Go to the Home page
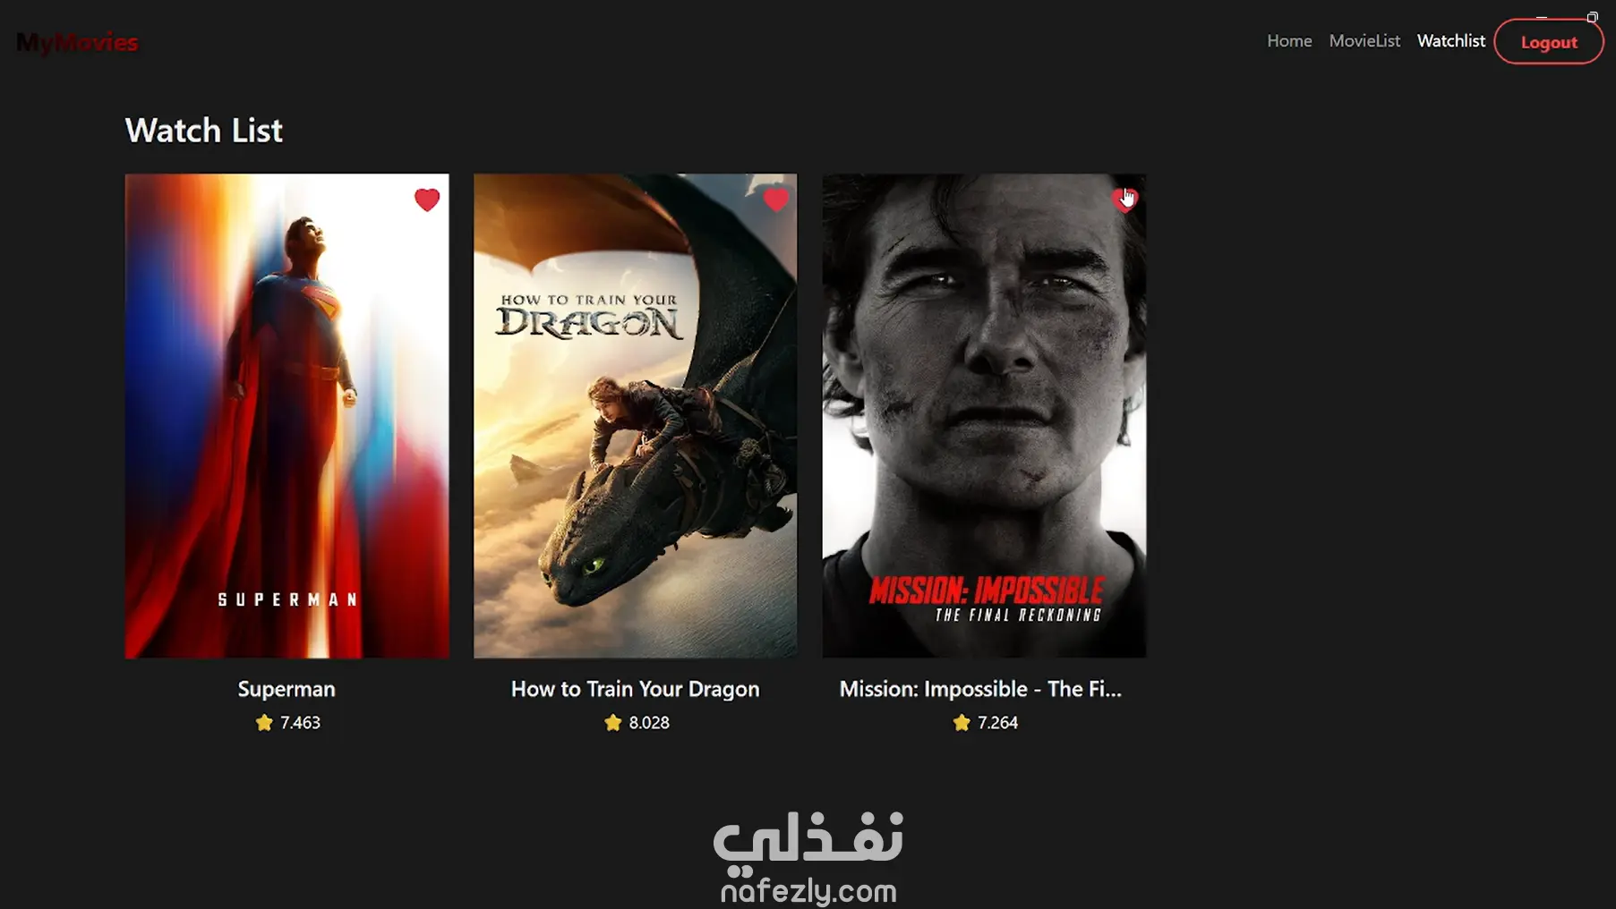Screen dimensions: 1616x909 pos(1289,41)
